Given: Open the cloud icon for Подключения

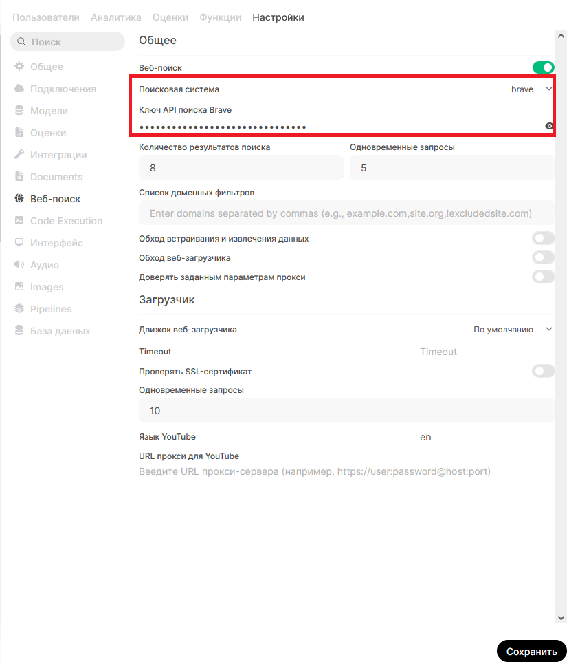Looking at the screenshot, I should pos(19,89).
